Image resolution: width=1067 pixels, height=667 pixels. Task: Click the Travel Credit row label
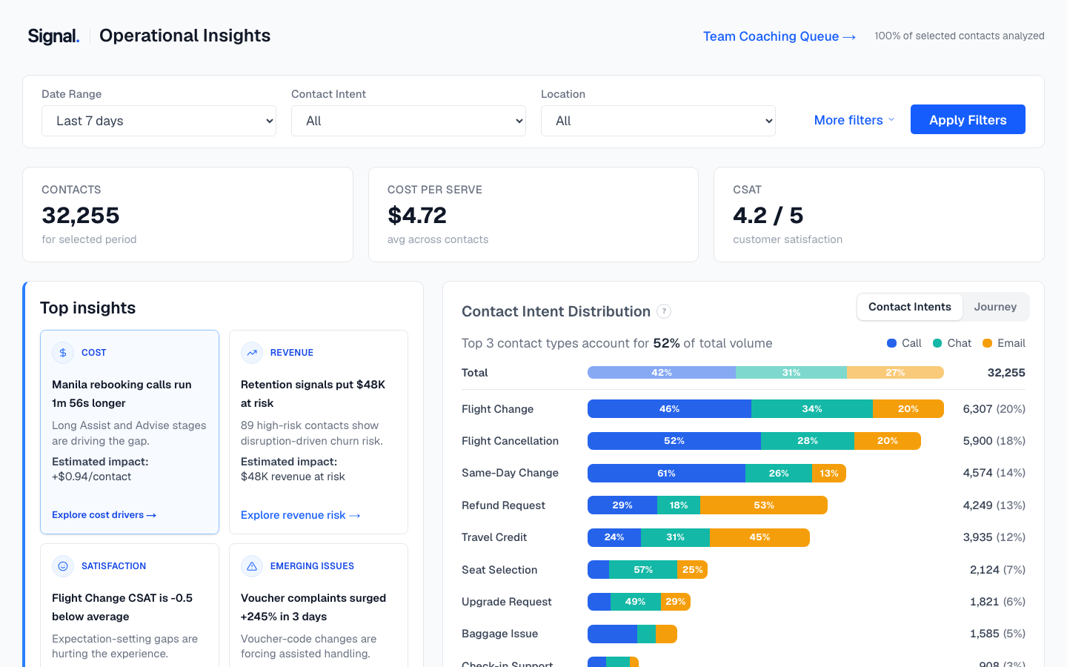(x=494, y=537)
